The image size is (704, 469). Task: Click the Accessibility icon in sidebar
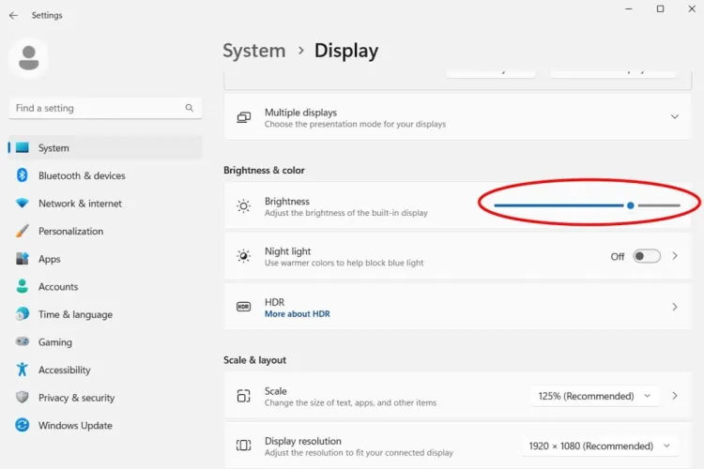[x=23, y=370]
